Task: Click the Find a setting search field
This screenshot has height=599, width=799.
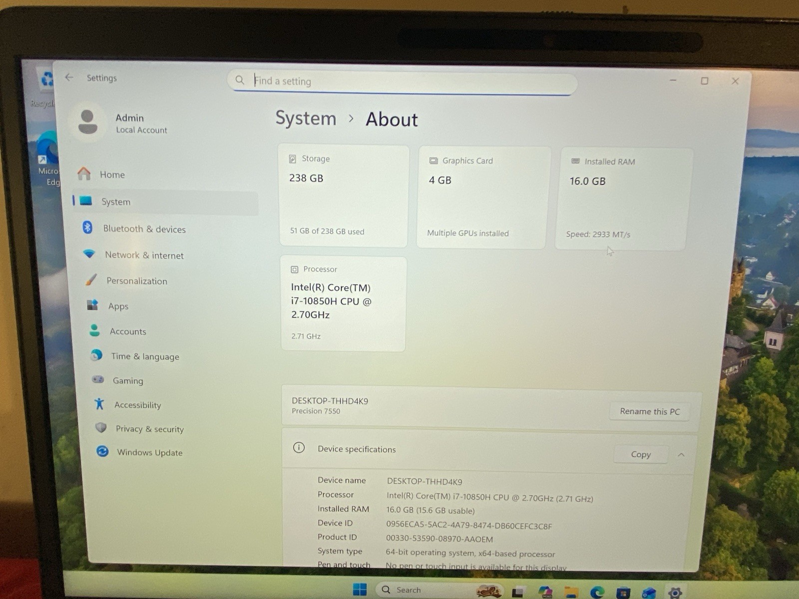Action: coord(402,81)
